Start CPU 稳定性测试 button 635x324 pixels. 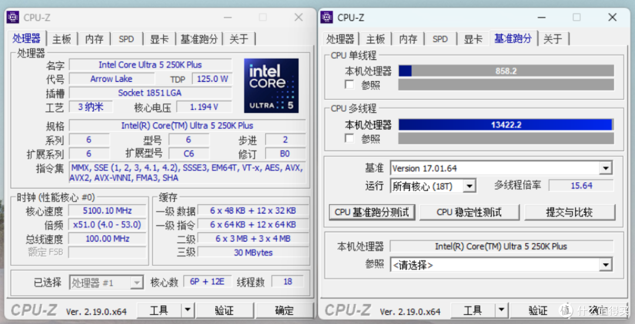tap(469, 212)
